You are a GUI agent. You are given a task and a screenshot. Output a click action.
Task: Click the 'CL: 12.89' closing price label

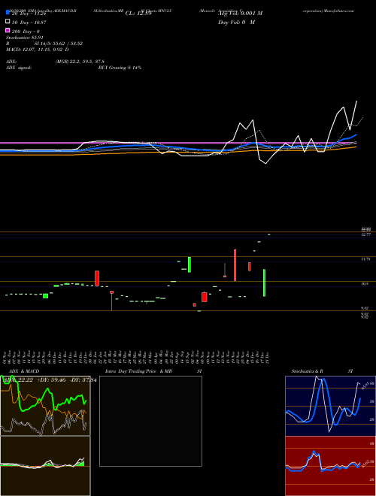pyautogui.click(x=138, y=14)
